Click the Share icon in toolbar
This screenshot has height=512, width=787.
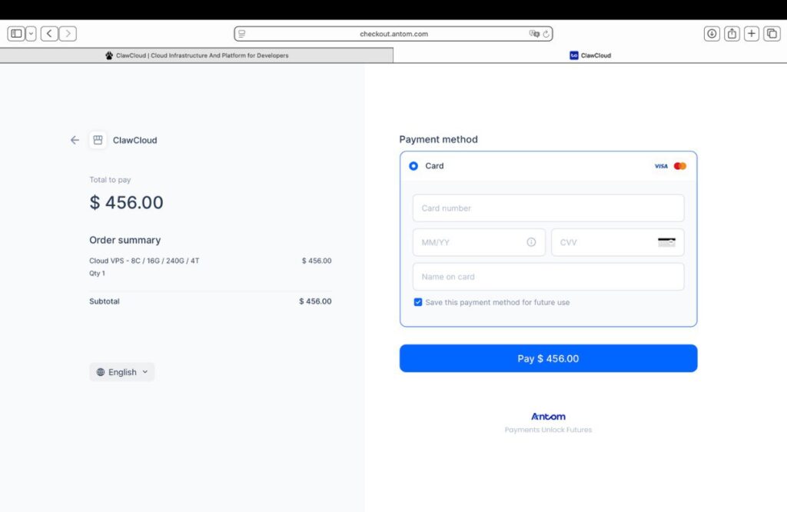[x=732, y=34]
